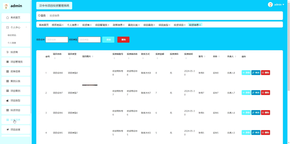Sort by the 投资时间 column arrows
Screen dimensions: 290x144
(186, 58)
